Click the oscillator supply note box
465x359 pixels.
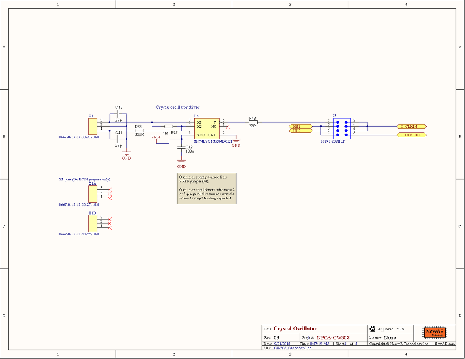(x=207, y=189)
